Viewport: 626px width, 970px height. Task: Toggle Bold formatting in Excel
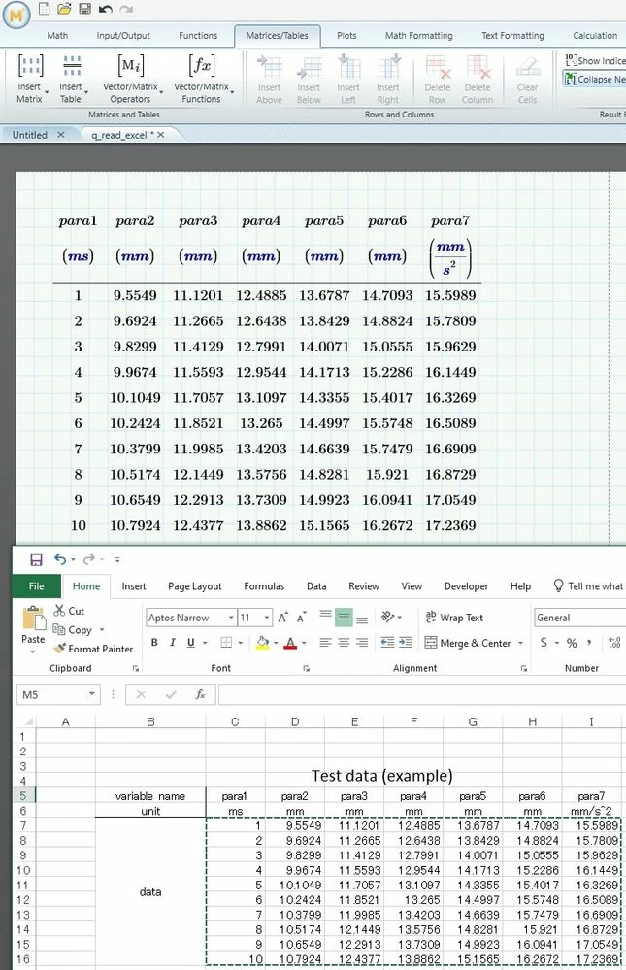coord(154,643)
